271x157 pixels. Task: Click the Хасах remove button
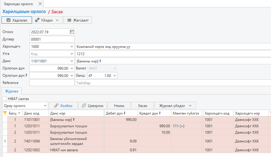pyautogui.click(x=143, y=105)
